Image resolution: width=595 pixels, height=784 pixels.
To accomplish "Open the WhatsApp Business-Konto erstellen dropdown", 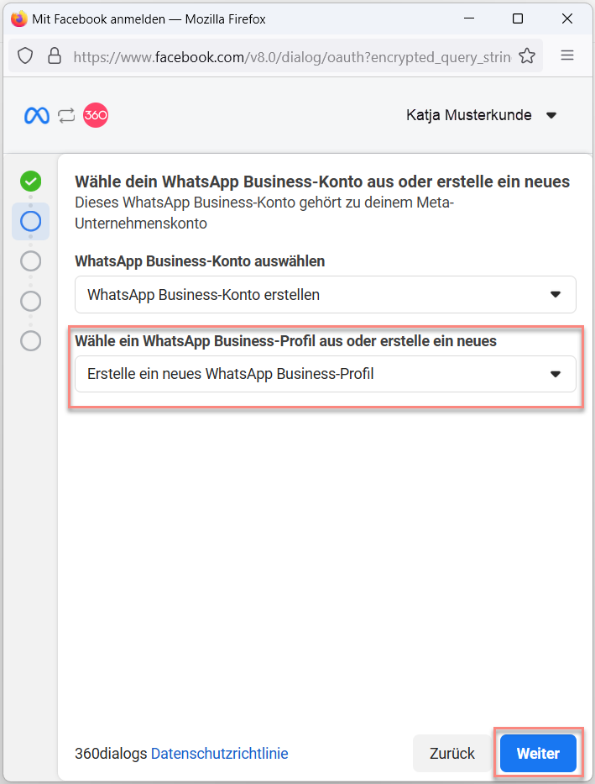I will tap(326, 294).
